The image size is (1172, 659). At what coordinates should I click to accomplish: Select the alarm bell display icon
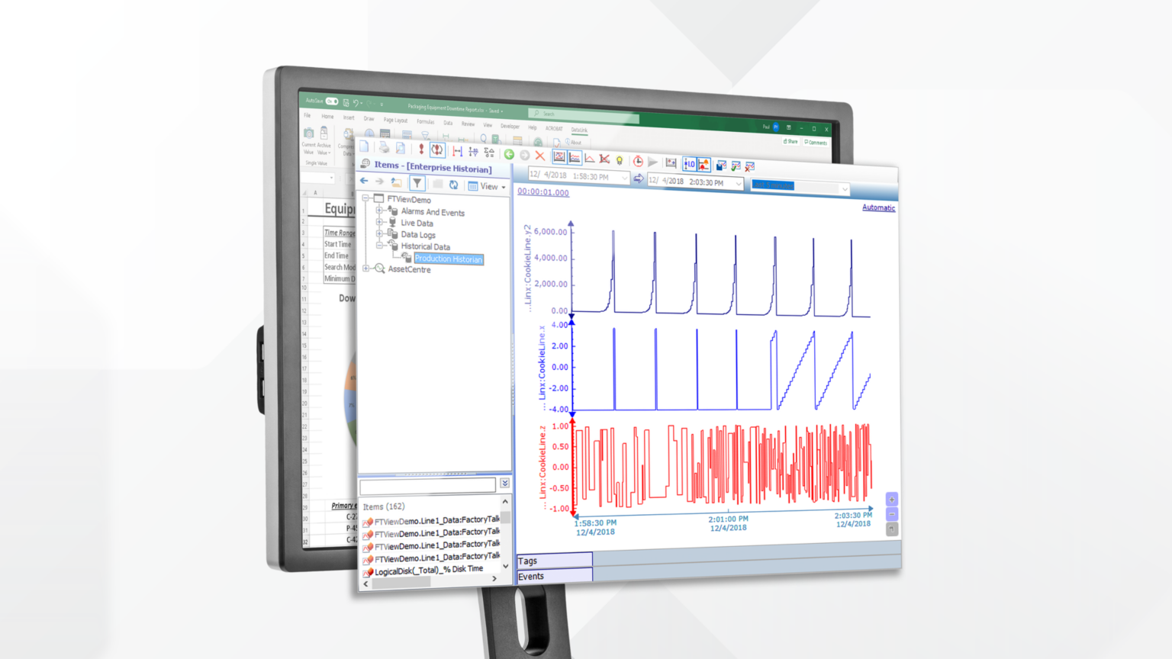point(703,163)
